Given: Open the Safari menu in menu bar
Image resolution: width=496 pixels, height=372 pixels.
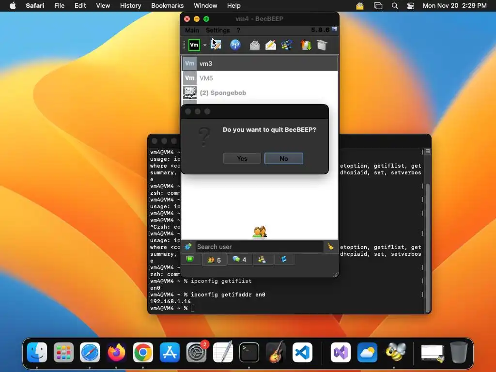Looking at the screenshot, I should [x=35, y=6].
